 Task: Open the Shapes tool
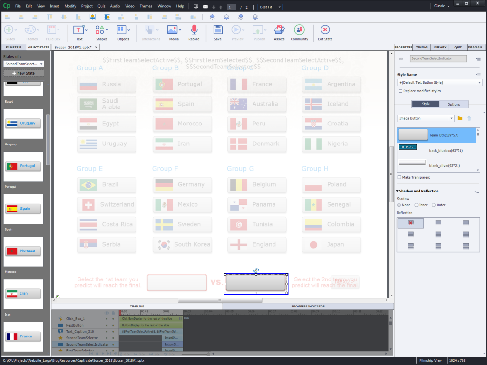tap(101, 30)
